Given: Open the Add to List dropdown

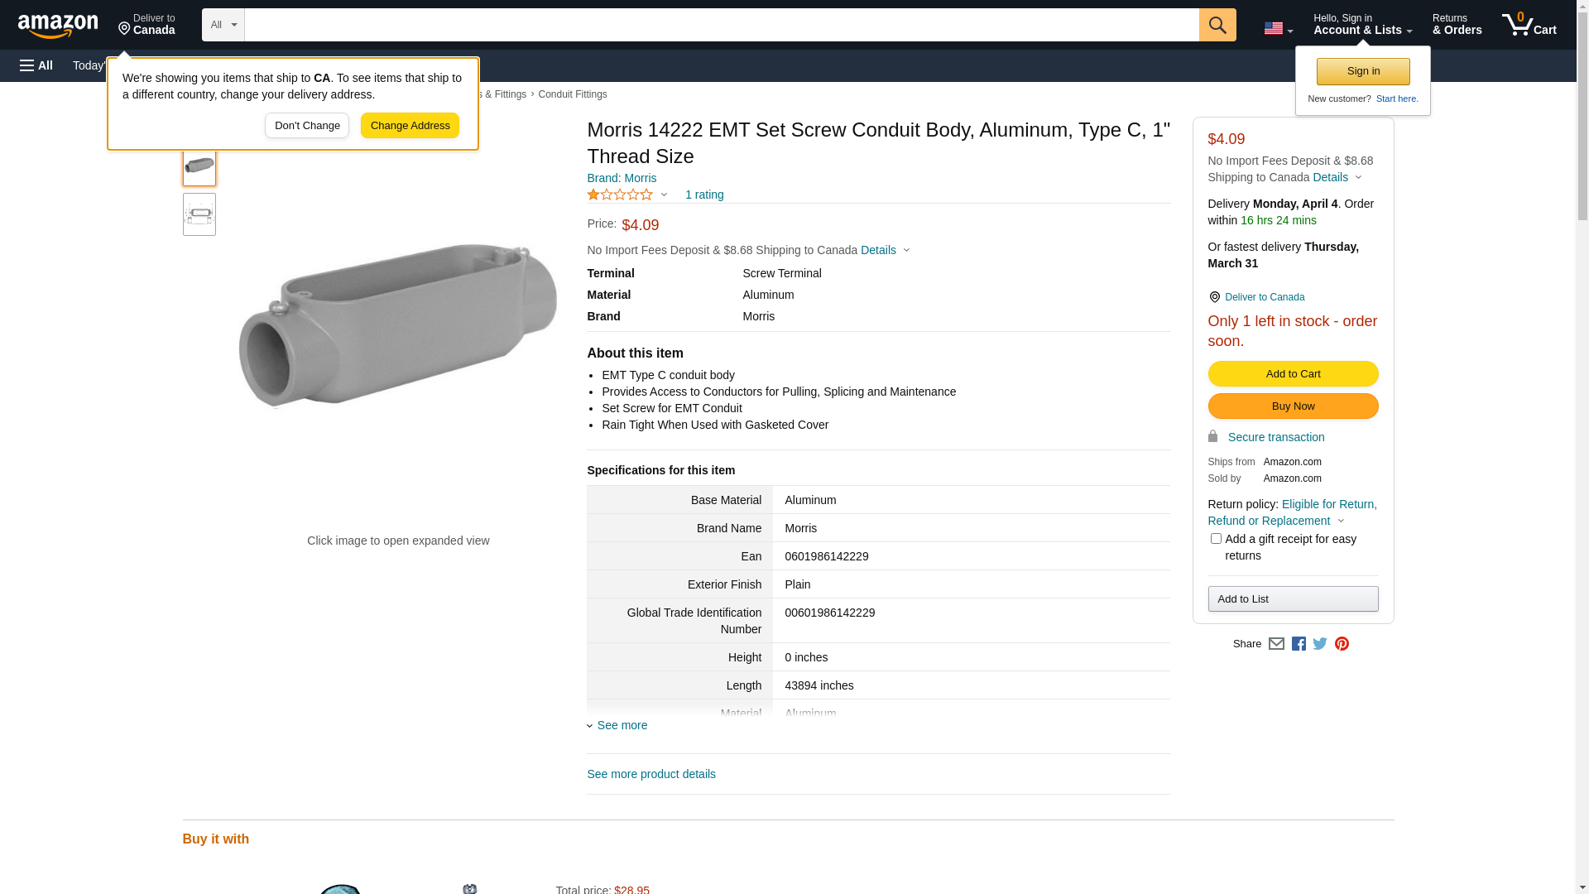Looking at the screenshot, I should click(1293, 598).
